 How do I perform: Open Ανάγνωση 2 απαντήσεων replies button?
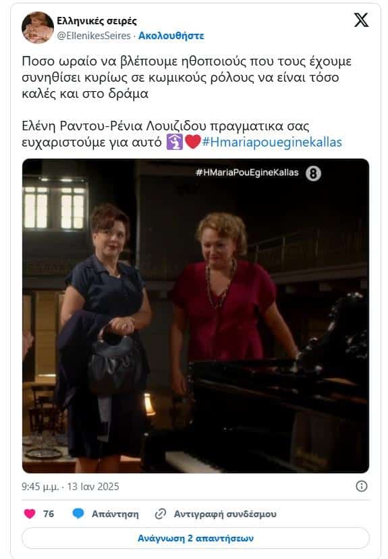click(x=196, y=538)
